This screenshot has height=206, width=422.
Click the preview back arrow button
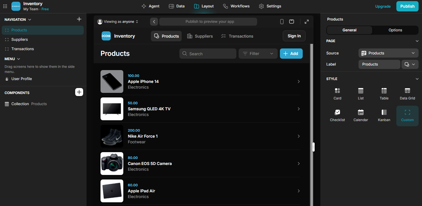(154, 22)
